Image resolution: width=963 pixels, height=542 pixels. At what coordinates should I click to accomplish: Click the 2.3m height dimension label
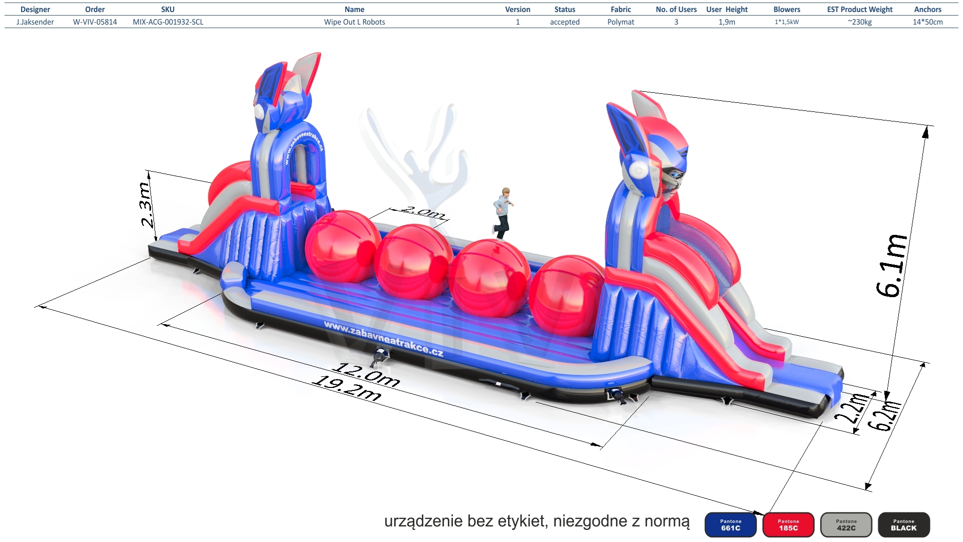(x=145, y=205)
